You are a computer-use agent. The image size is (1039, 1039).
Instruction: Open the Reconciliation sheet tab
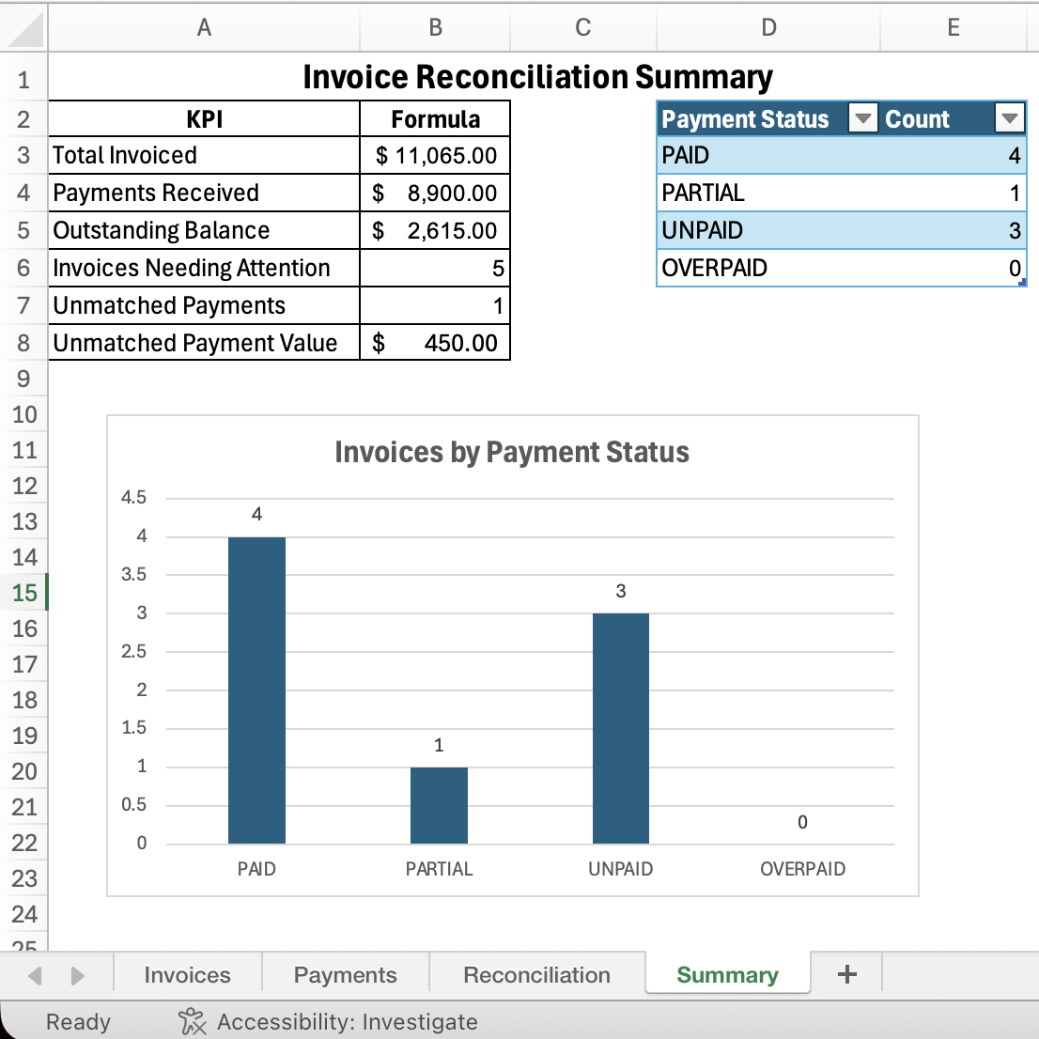click(x=536, y=975)
